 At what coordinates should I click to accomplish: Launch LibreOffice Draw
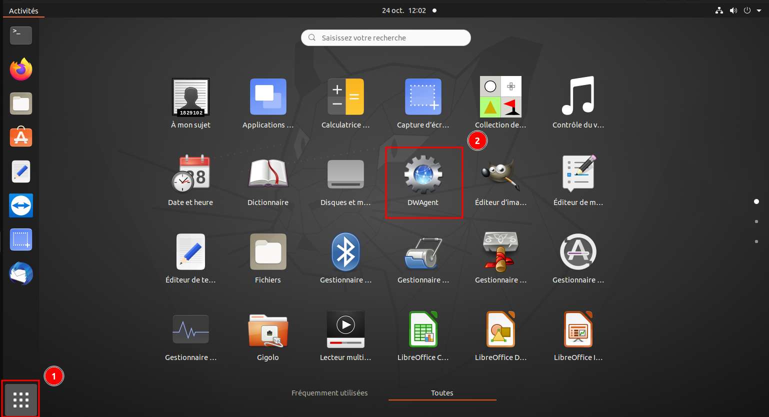[500, 336]
